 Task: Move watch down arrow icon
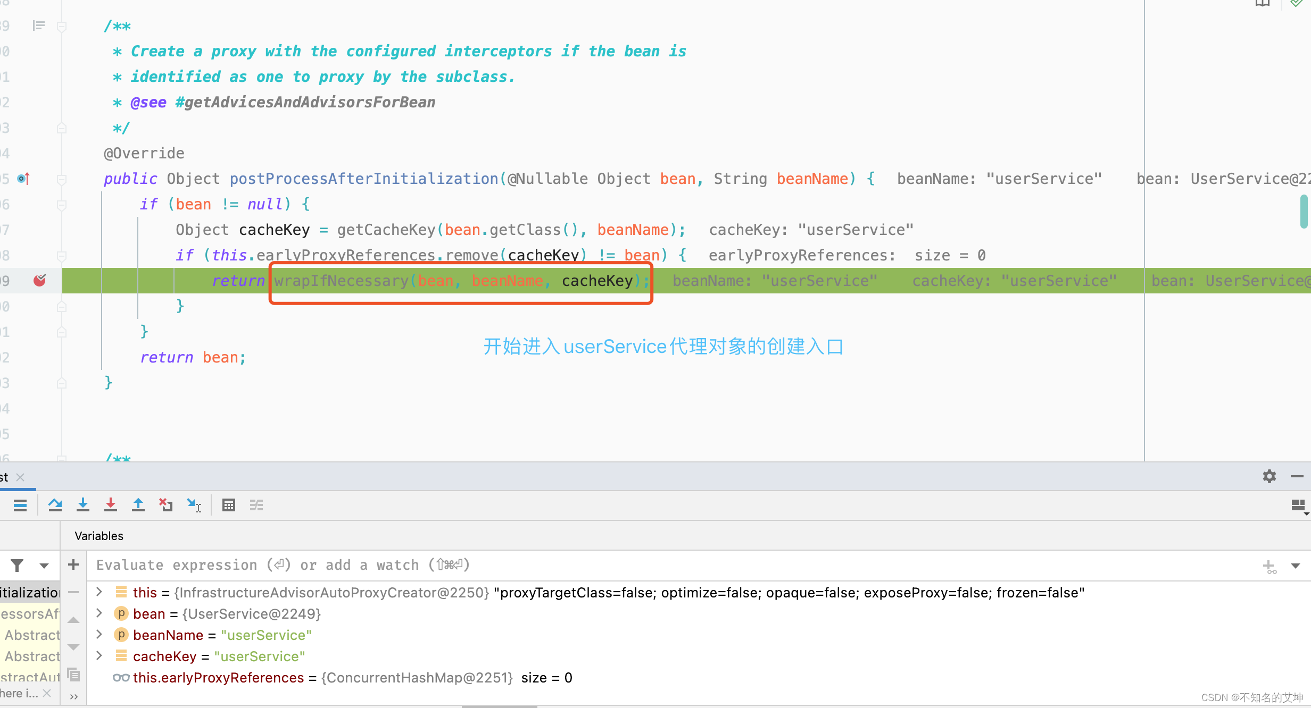pos(73,647)
